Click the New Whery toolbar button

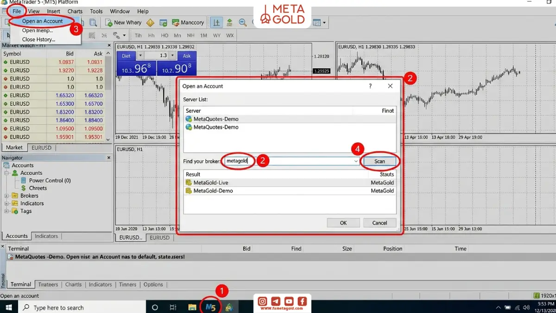pyautogui.click(x=123, y=22)
